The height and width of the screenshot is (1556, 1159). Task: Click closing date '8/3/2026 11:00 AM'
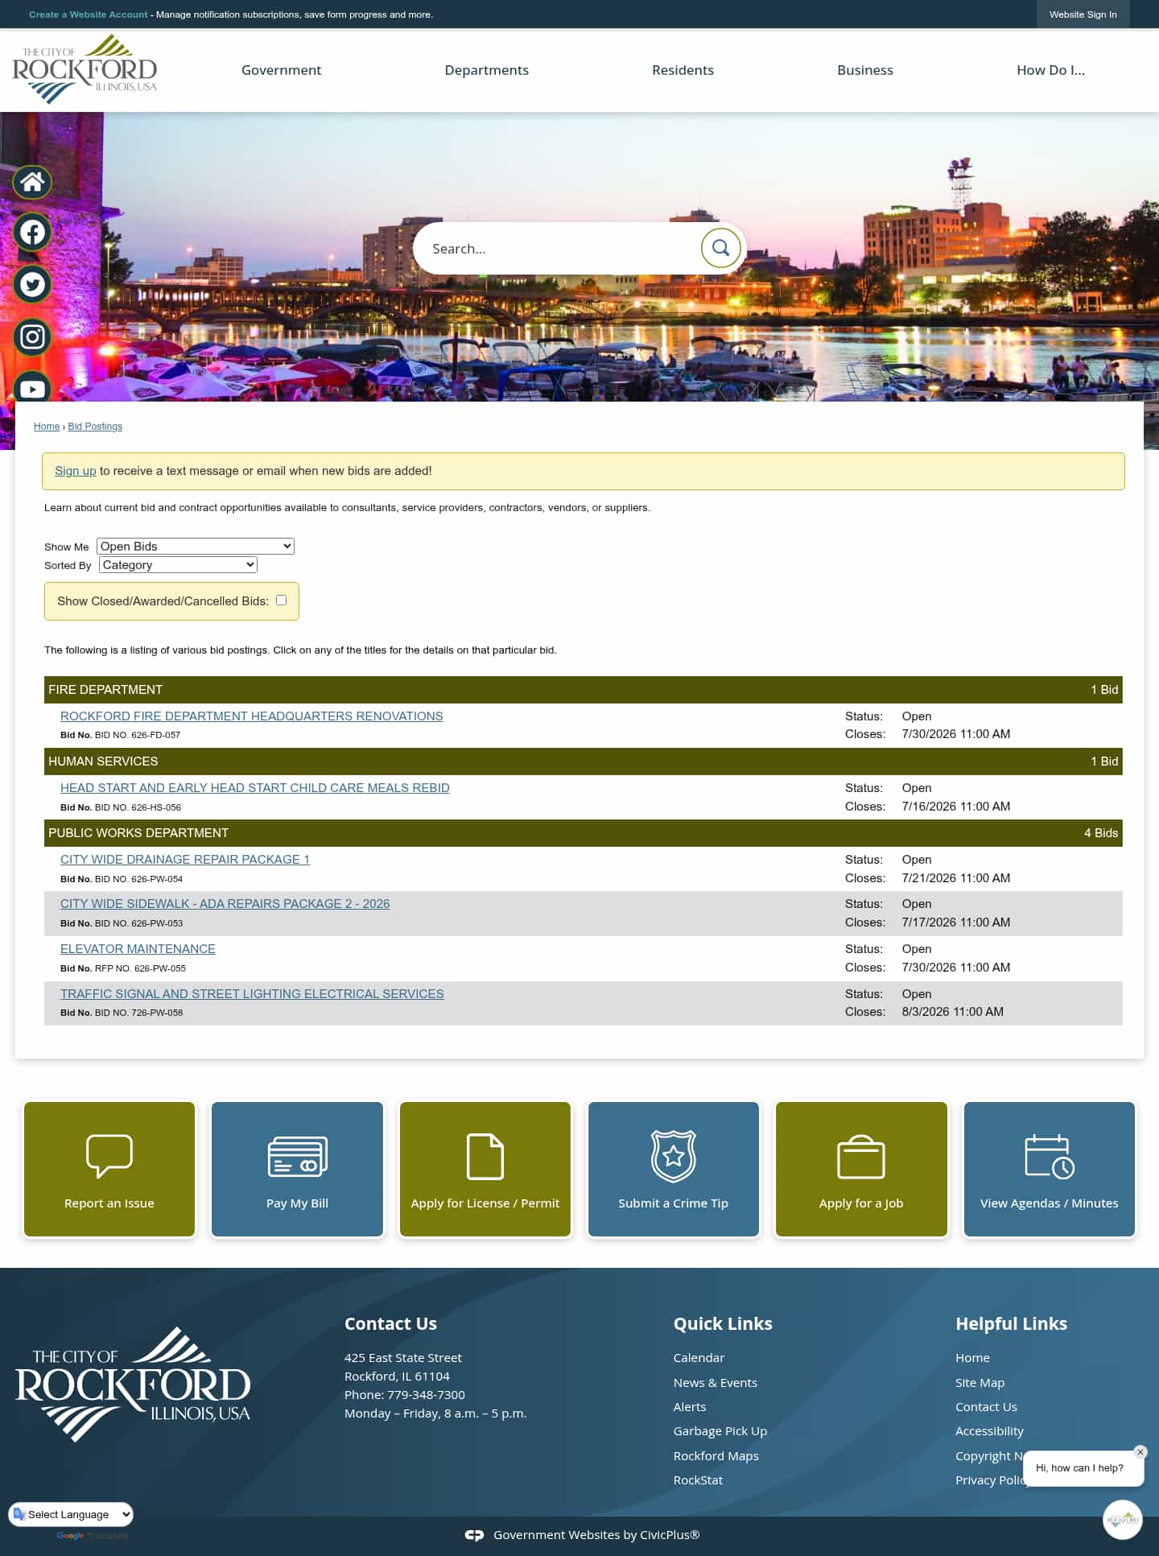[952, 1012]
